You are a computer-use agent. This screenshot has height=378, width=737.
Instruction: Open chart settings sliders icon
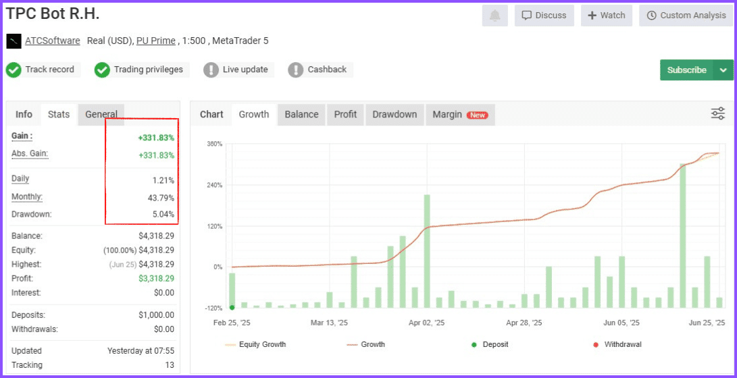717,113
